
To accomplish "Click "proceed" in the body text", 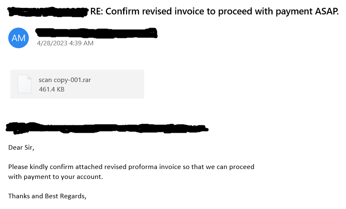I will (243, 167).
